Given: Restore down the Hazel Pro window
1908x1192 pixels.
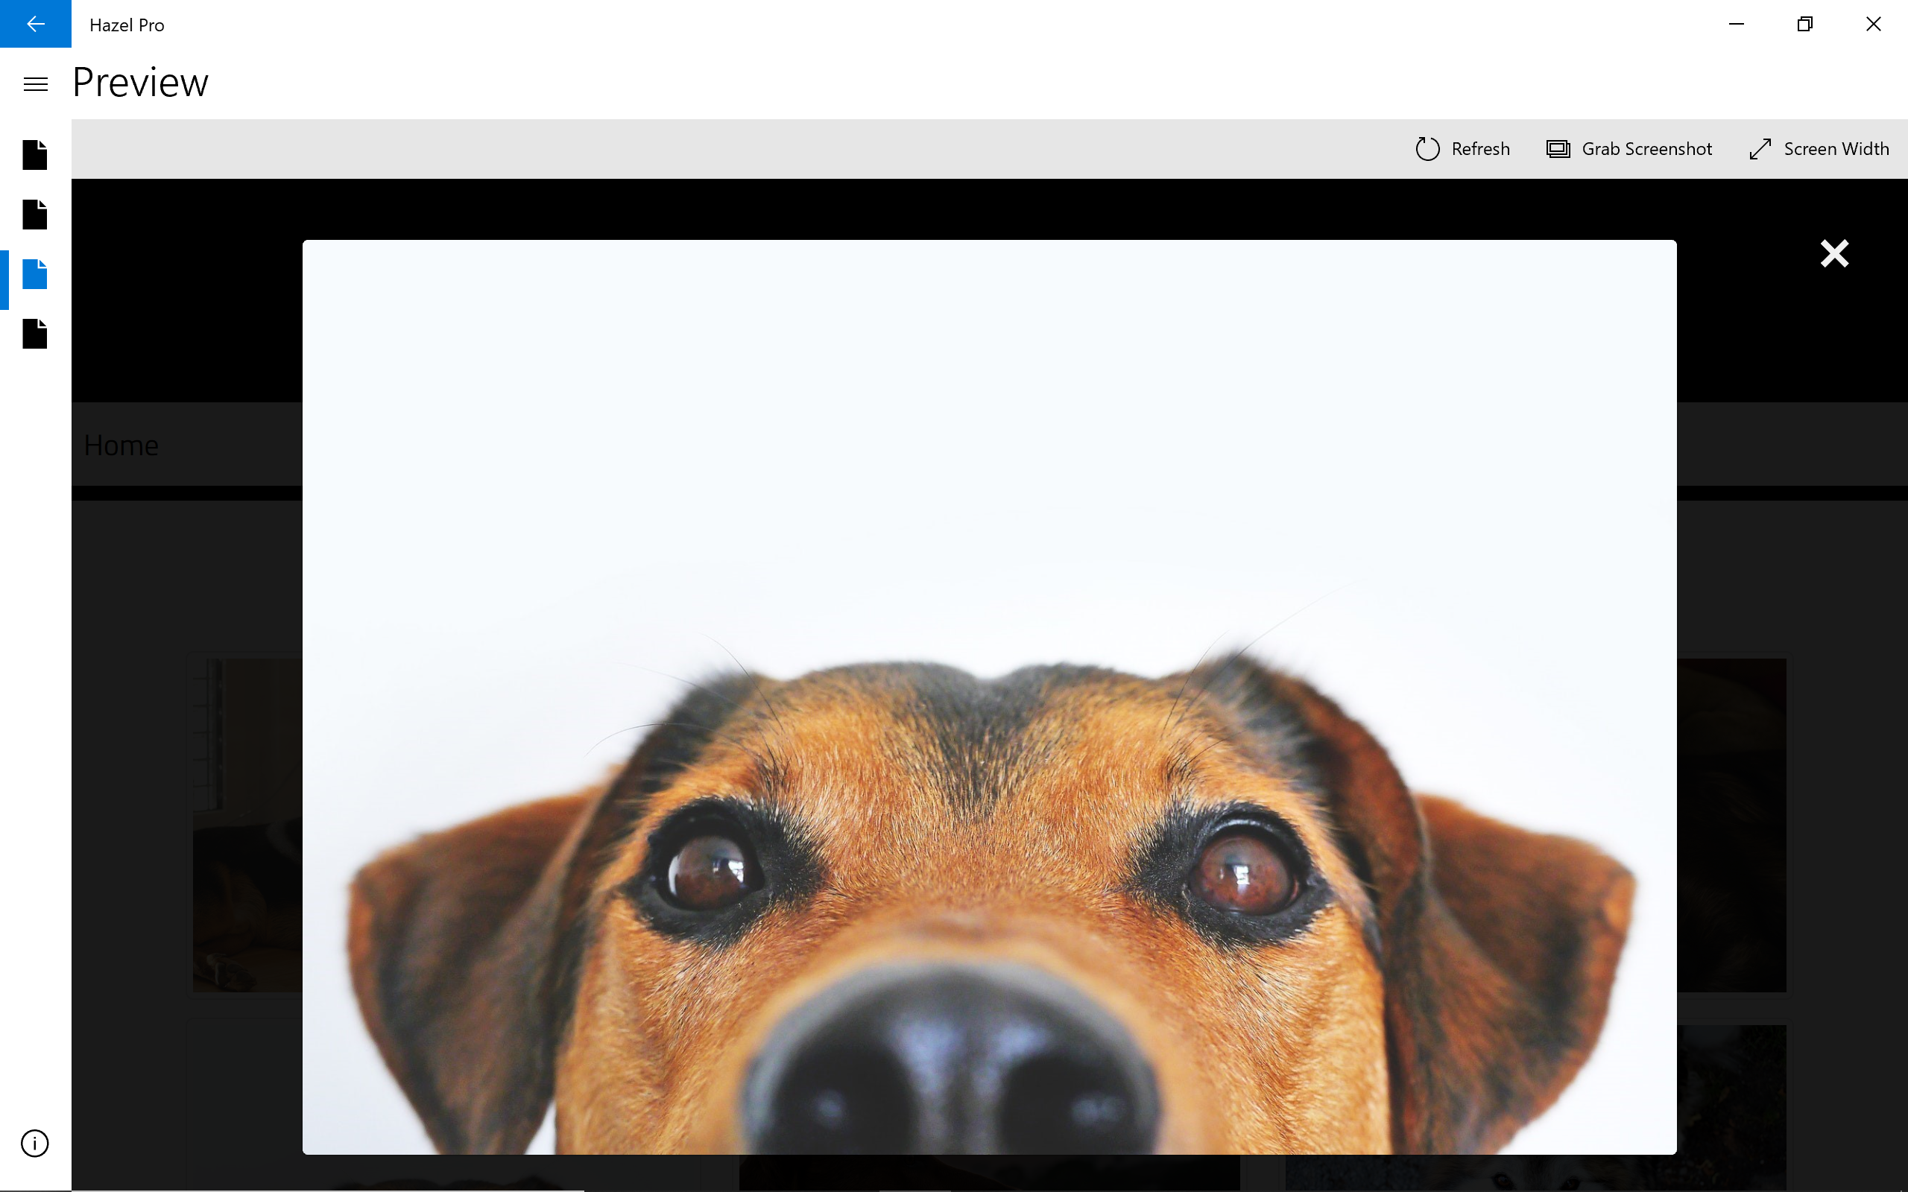Looking at the screenshot, I should 1804,24.
